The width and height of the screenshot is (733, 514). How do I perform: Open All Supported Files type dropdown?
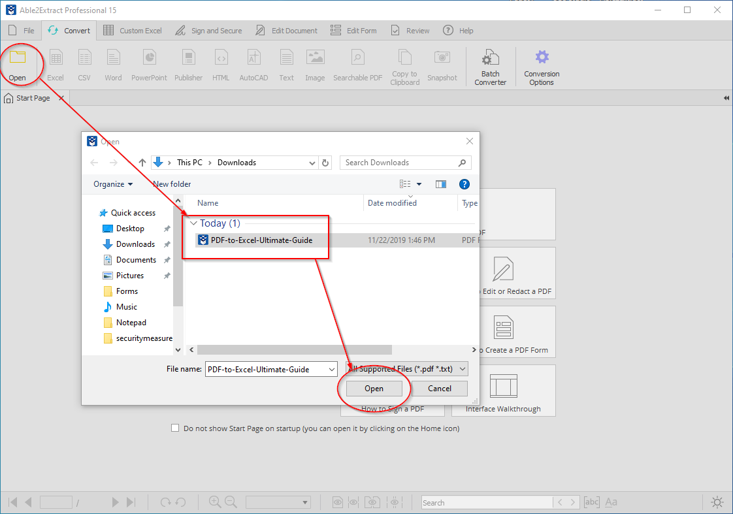tap(407, 369)
